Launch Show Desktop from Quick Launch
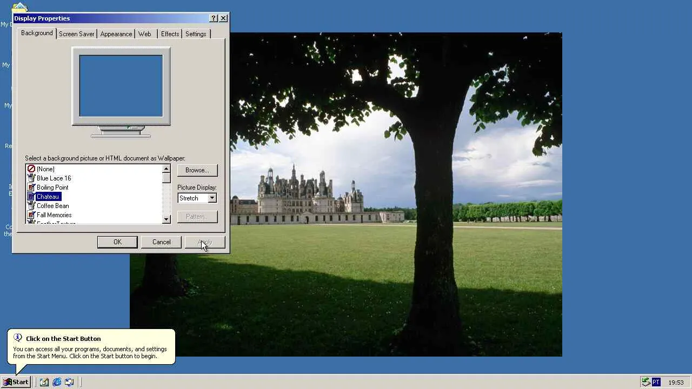 pyautogui.click(x=44, y=382)
